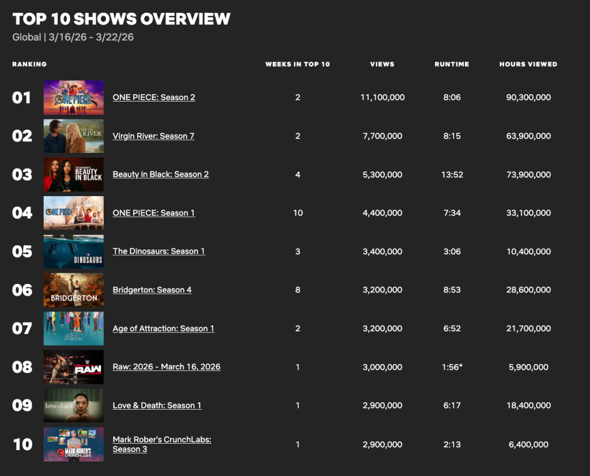Click the Beauty in Black poster thumbnail

74,174
